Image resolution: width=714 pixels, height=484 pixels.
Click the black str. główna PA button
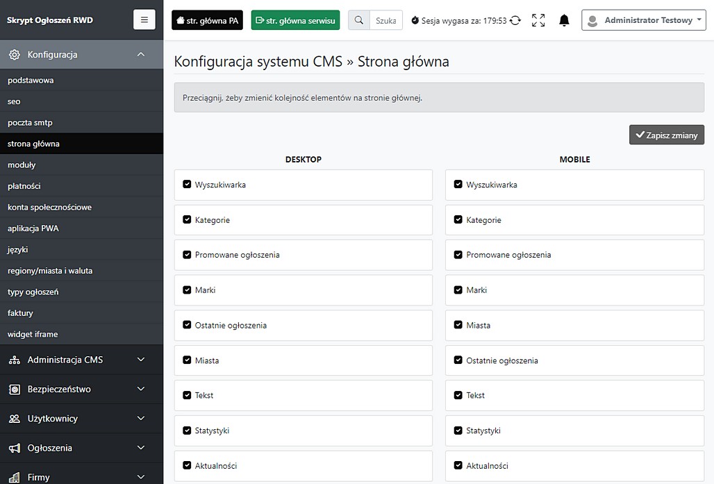(x=207, y=21)
